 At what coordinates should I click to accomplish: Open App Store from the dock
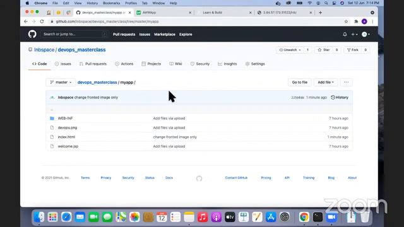[x=271, y=217]
